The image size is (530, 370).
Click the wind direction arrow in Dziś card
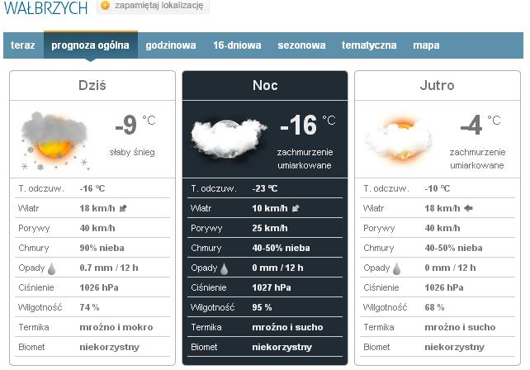(123, 208)
